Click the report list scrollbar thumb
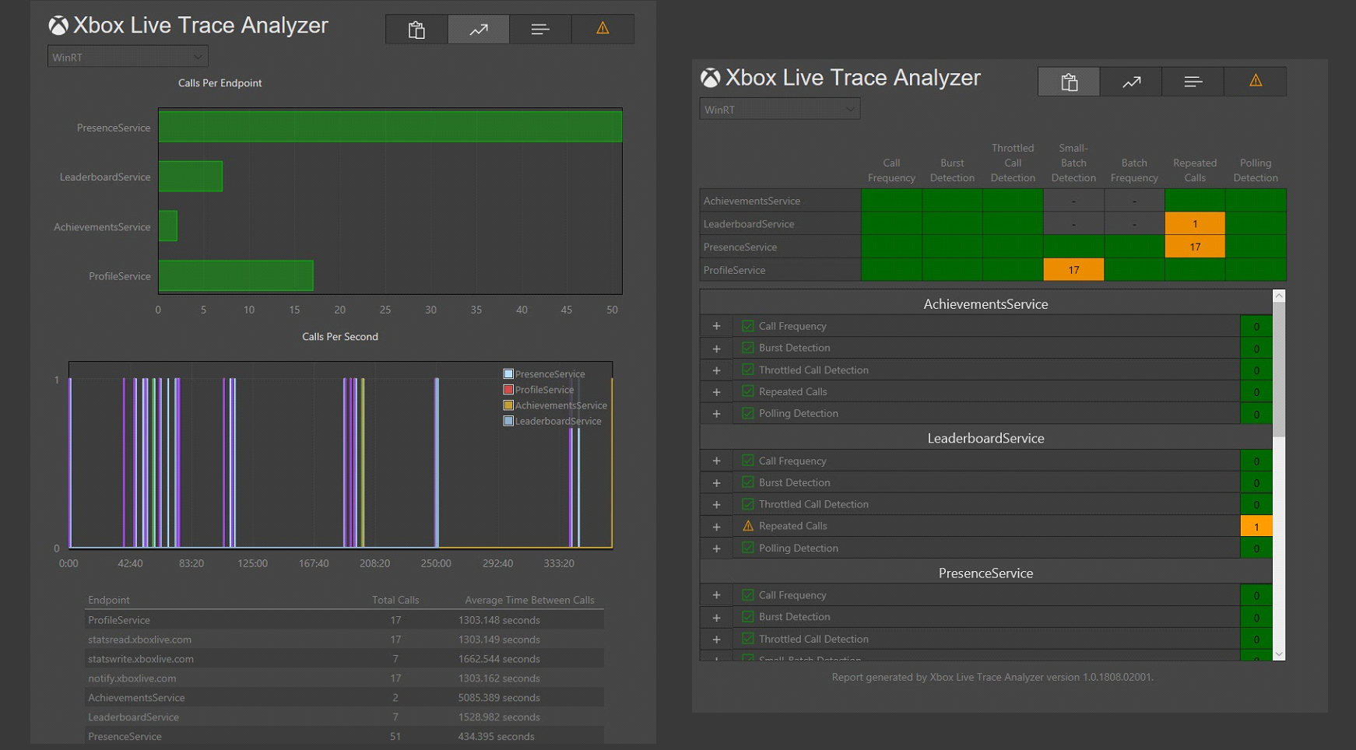1356x750 pixels. (x=1279, y=370)
